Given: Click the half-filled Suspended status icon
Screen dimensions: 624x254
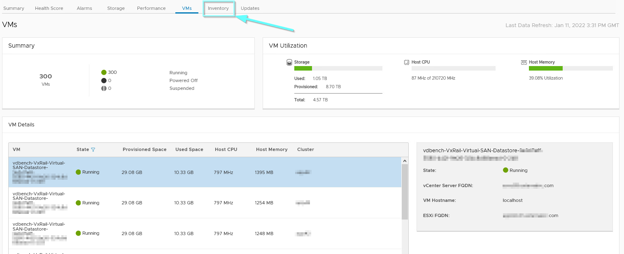Looking at the screenshot, I should 104,88.
